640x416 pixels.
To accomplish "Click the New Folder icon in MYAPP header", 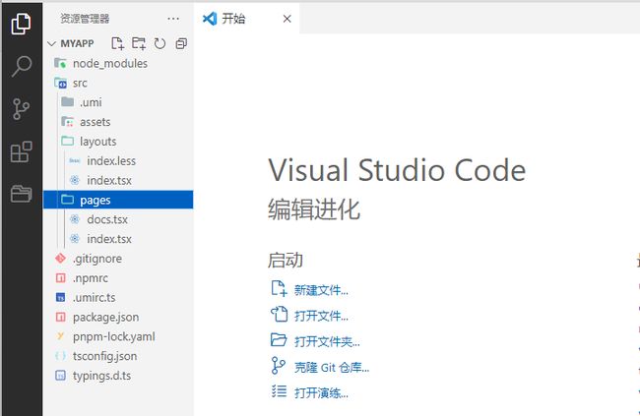I will [x=139, y=43].
